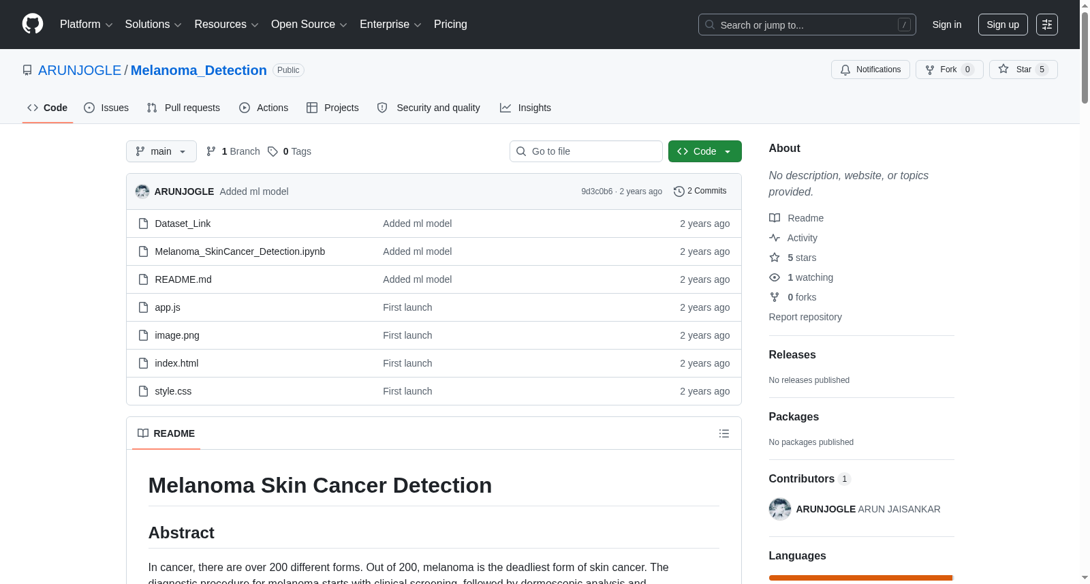This screenshot has width=1090, height=584.
Task: Click the fork icon beside 0 forks
Action: (775, 297)
